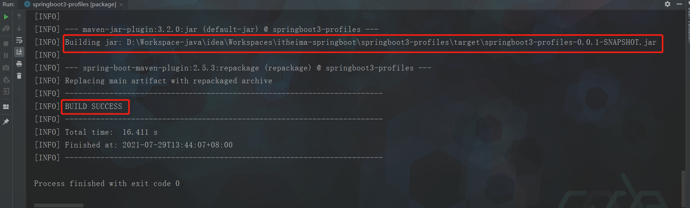The image size is (690, 208).
Task: Click the Print console output icon
Action: (19, 64)
